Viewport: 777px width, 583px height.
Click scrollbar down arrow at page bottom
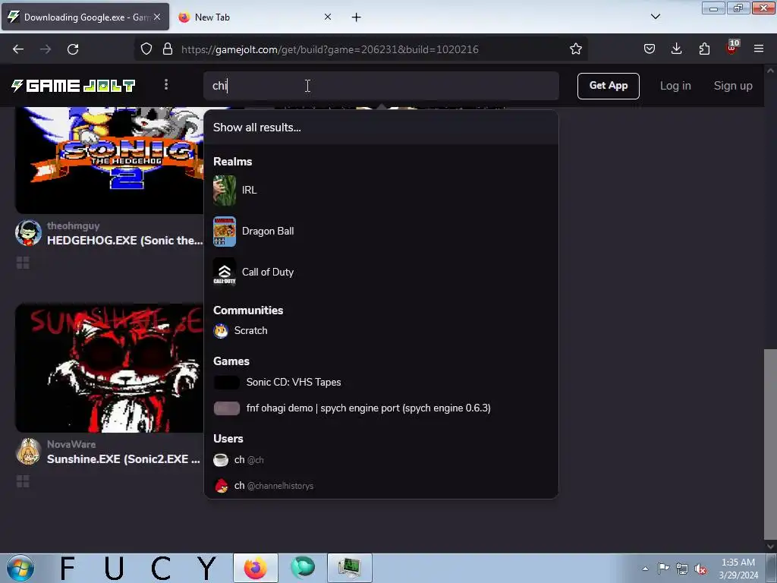770,547
